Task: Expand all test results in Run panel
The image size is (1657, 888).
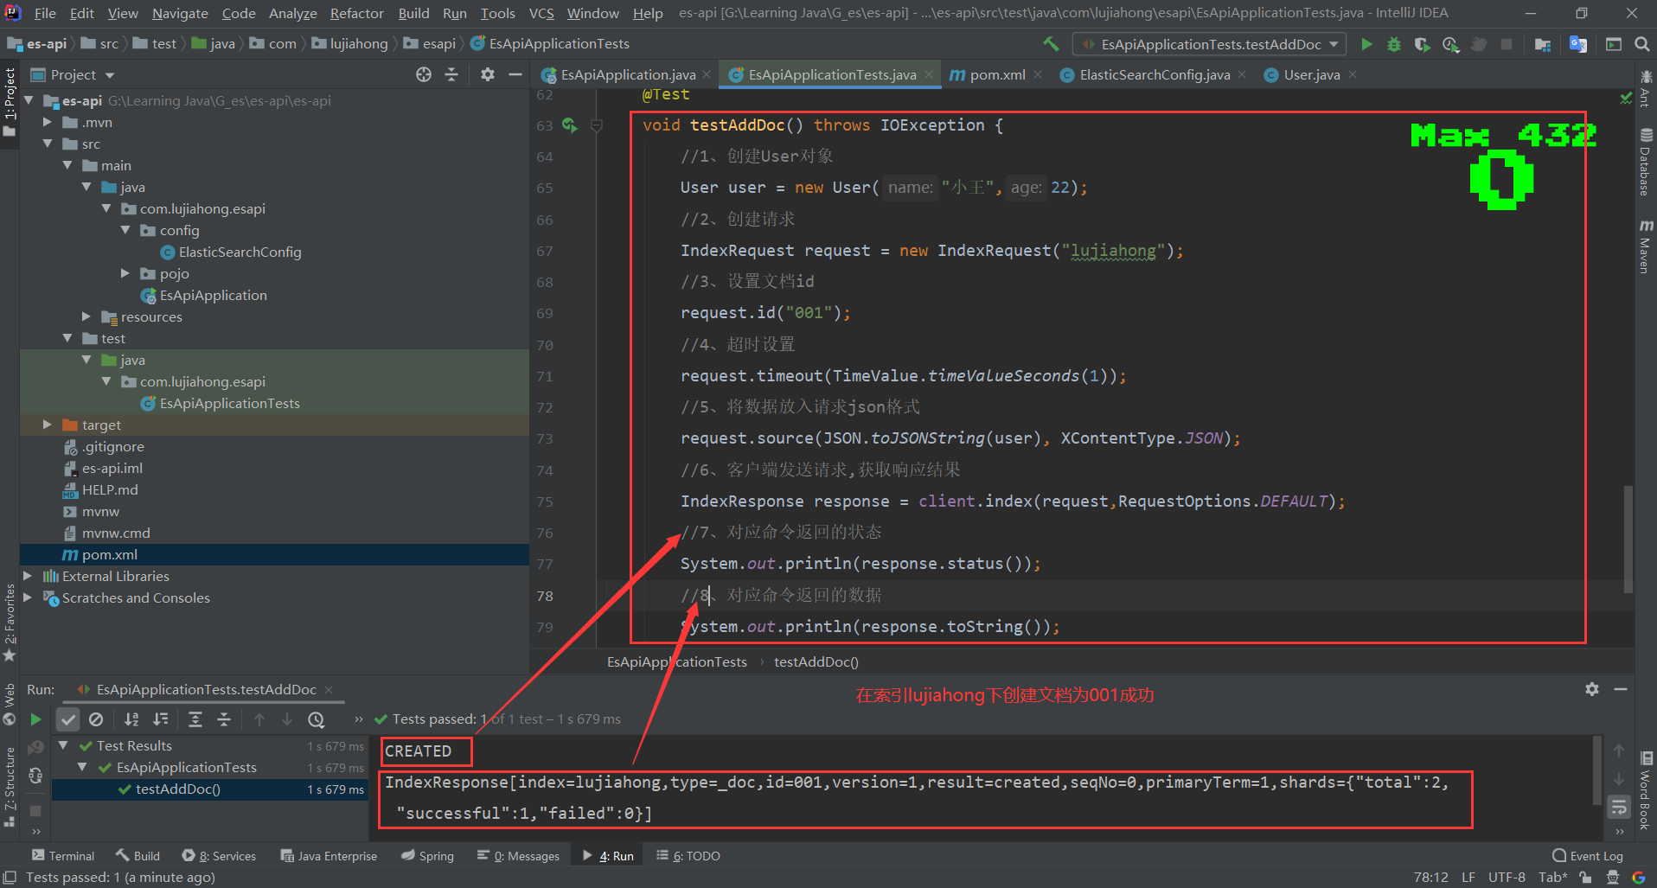Action: [195, 719]
